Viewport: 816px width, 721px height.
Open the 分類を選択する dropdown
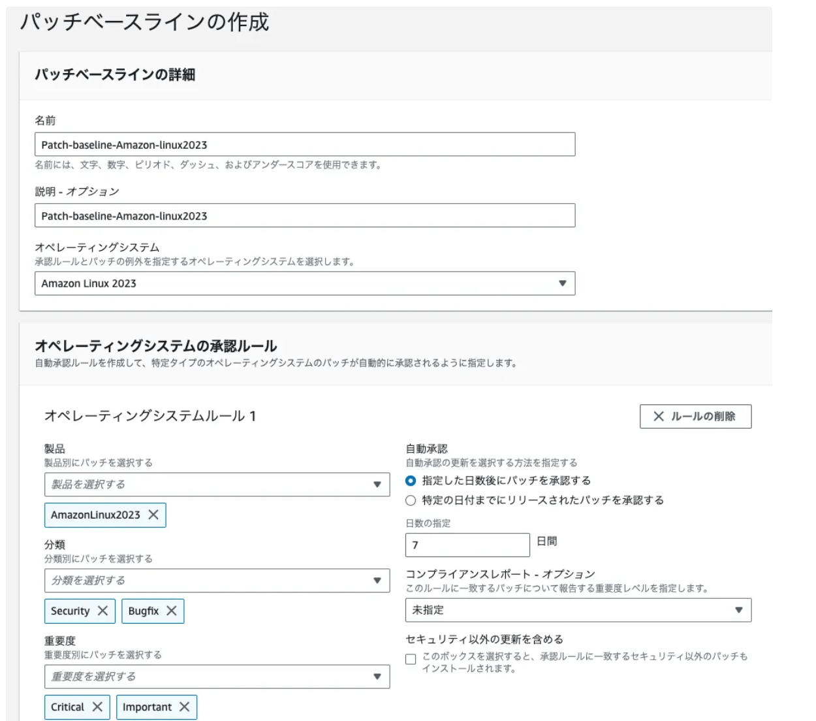coord(217,581)
